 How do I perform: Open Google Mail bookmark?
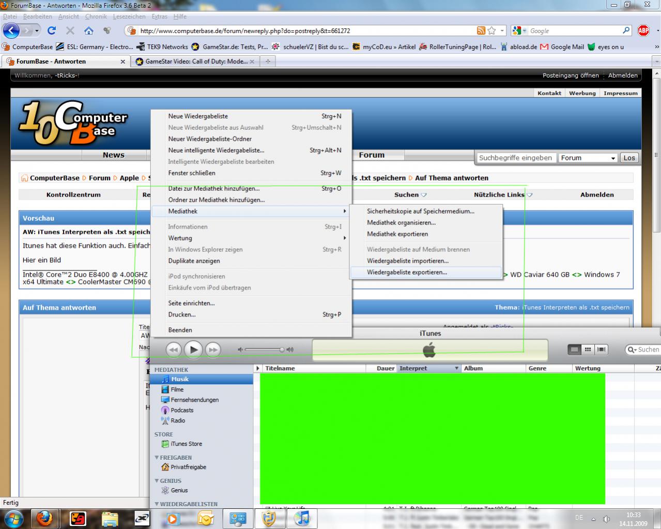tap(562, 47)
